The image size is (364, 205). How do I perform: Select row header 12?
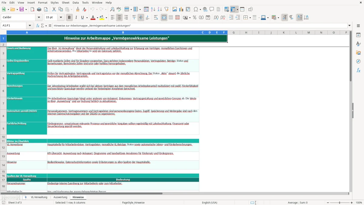pyautogui.click(x=3, y=148)
